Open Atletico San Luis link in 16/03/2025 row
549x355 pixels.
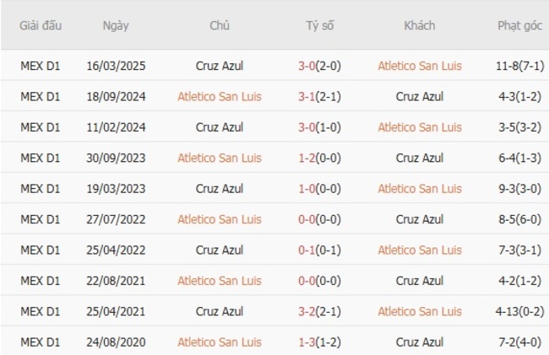tap(420, 66)
